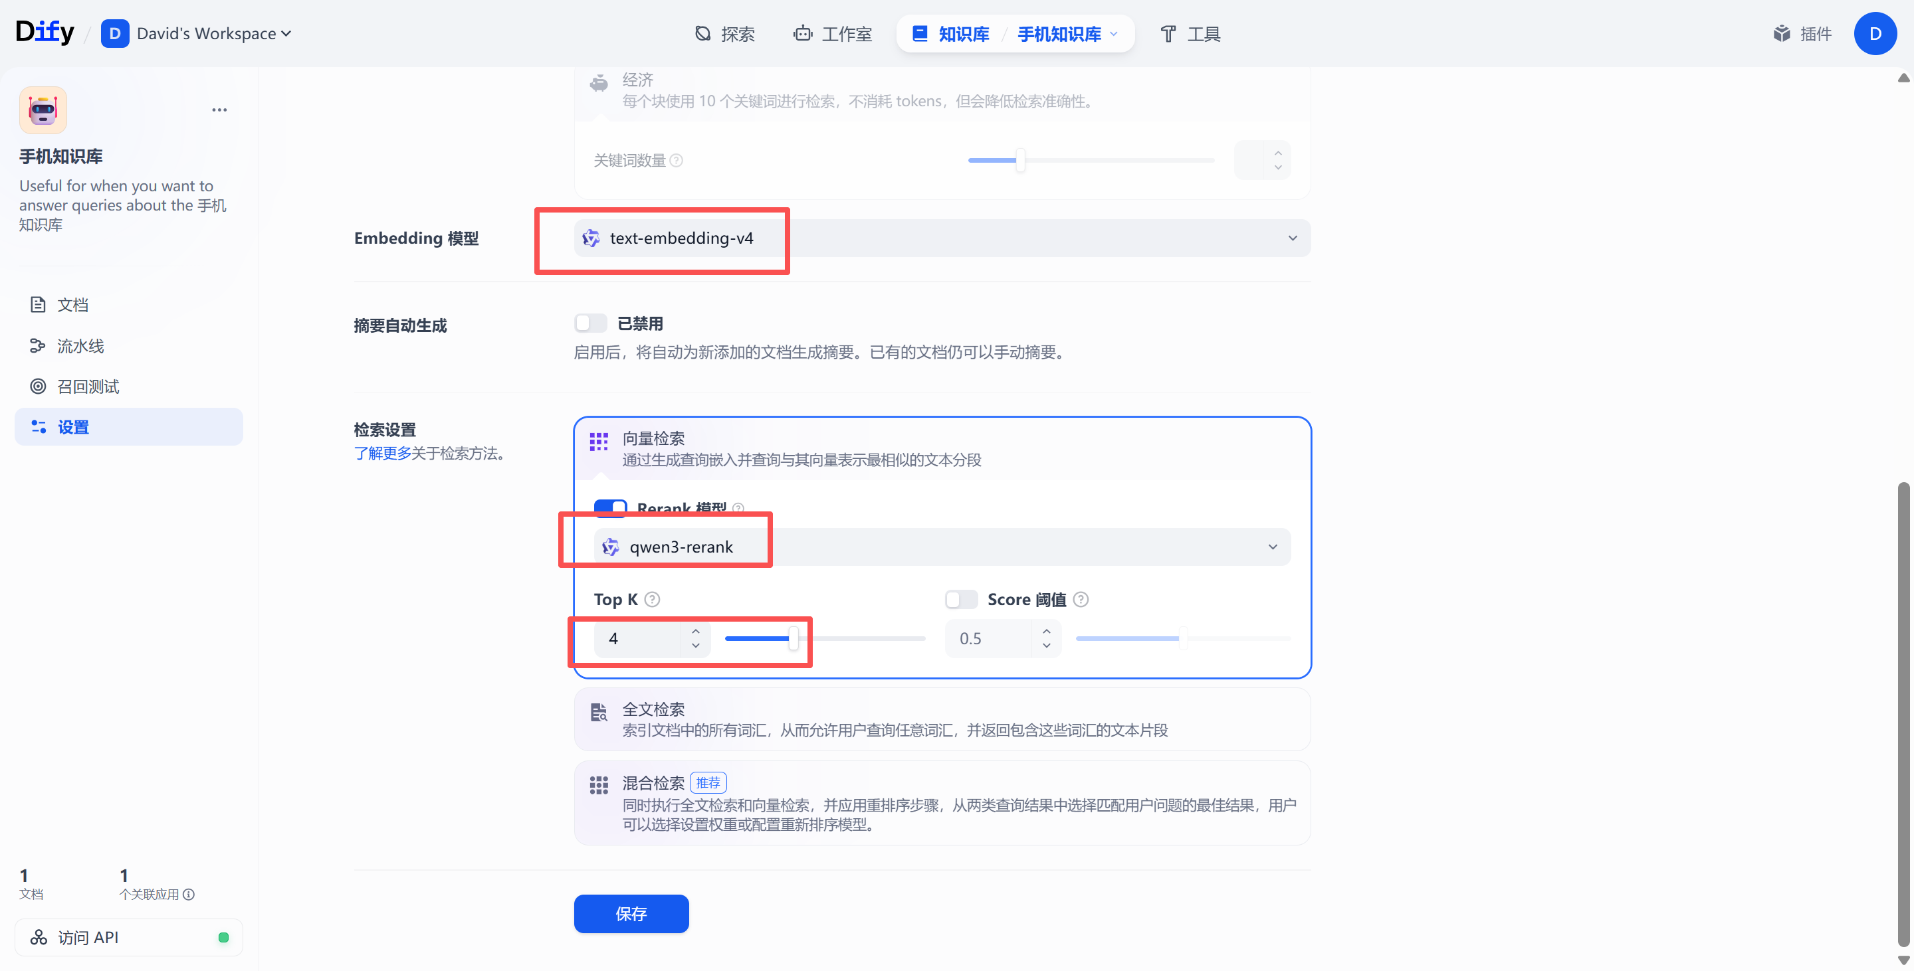The height and width of the screenshot is (971, 1914).
Task: Click the 保存 button
Action: [631, 913]
